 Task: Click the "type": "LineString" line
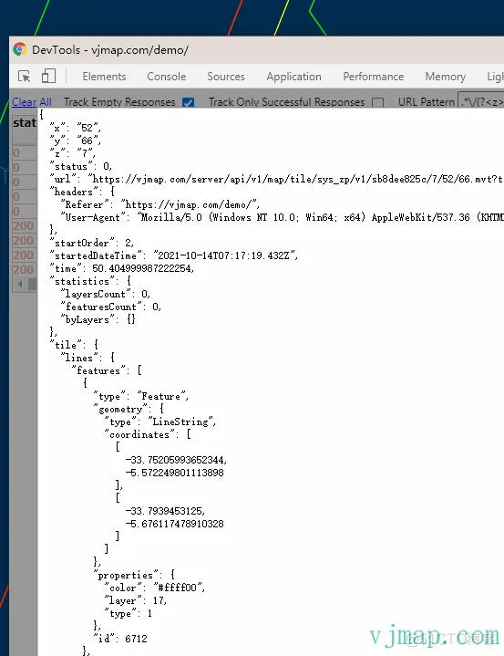[x=160, y=422]
